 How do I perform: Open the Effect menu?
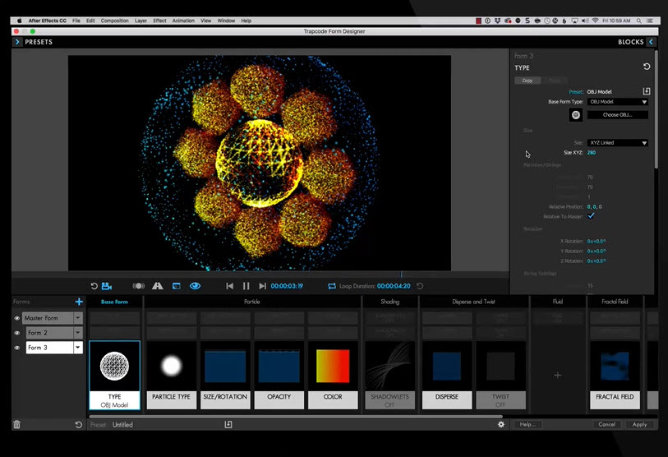(159, 21)
